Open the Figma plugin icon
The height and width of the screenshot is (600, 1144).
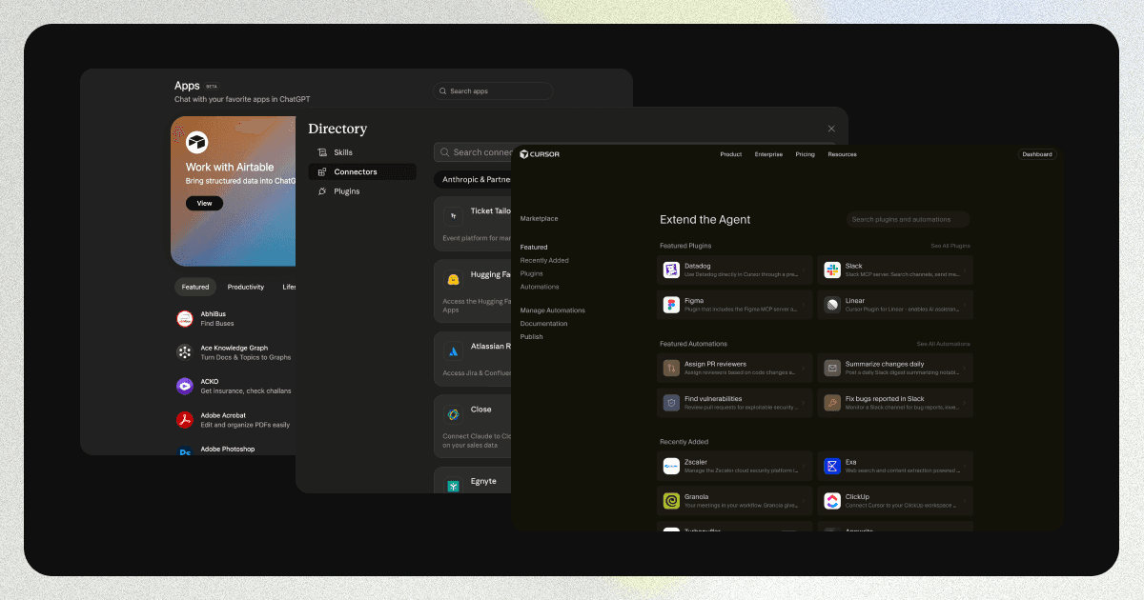pyautogui.click(x=671, y=305)
